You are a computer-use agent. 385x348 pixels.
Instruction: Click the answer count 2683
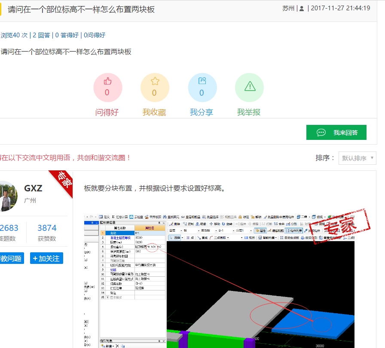[x=9, y=228]
